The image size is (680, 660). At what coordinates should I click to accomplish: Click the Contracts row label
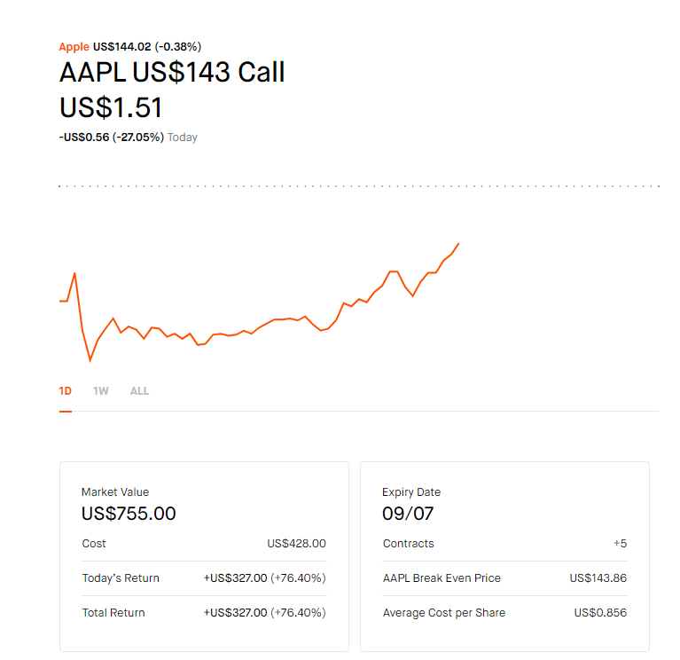409,544
